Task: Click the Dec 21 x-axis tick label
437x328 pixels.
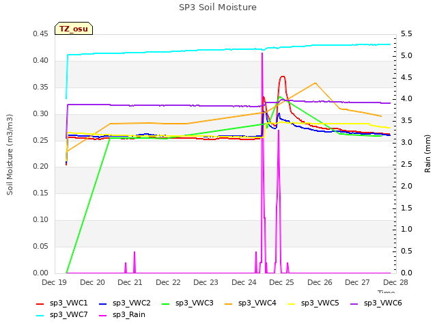Action: click(x=130, y=282)
